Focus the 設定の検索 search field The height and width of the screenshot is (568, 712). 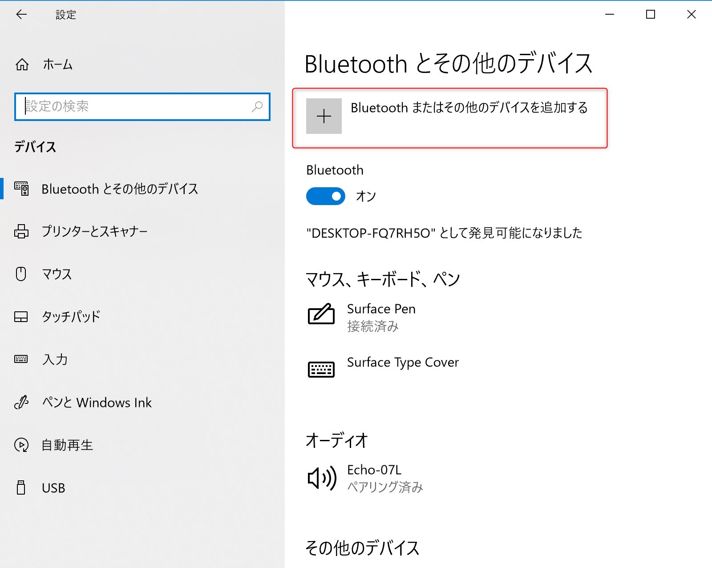142,107
